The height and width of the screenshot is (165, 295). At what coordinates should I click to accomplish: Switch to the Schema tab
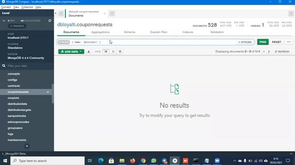point(130,32)
